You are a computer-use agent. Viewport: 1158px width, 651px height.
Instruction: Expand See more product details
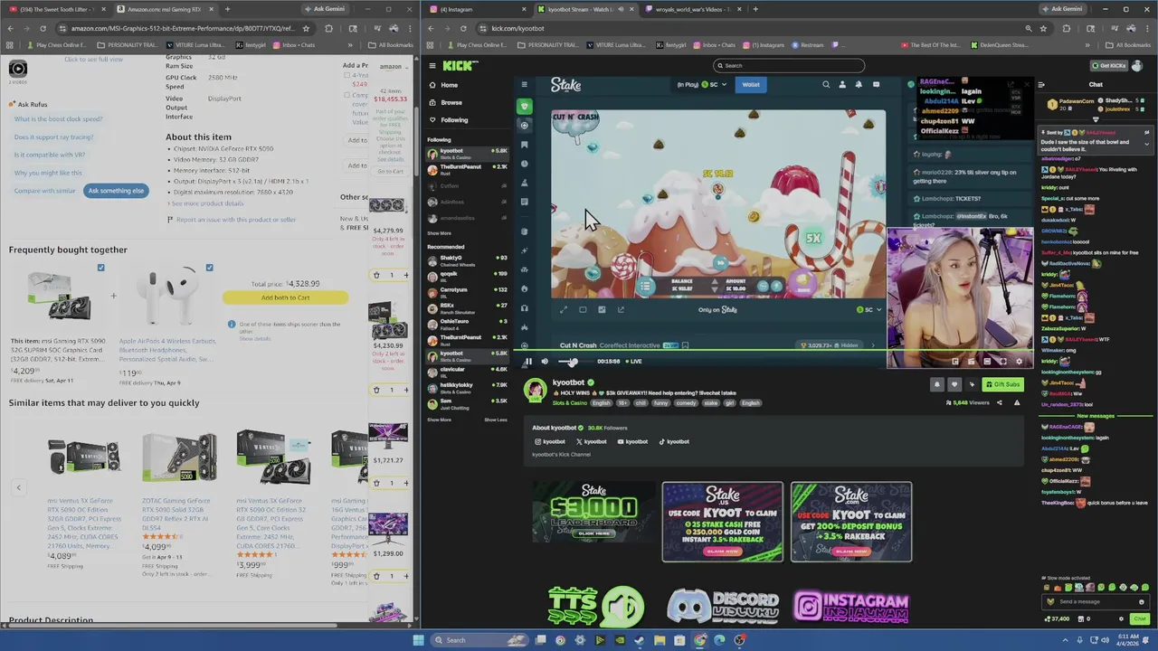205,203
